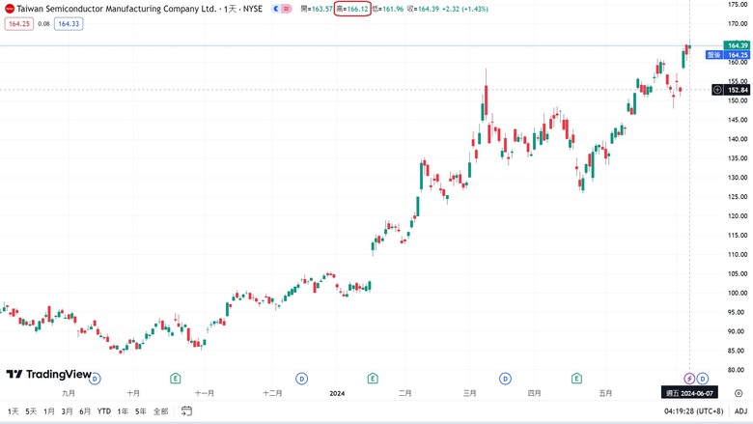Image resolution: width=753 pixels, height=424 pixels.
Task: Click the 120.00 price axis label
Action: (738, 216)
